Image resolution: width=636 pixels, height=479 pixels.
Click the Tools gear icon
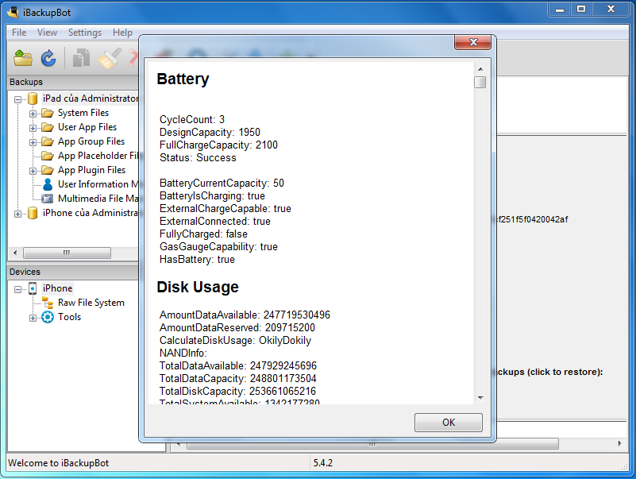pos(48,317)
